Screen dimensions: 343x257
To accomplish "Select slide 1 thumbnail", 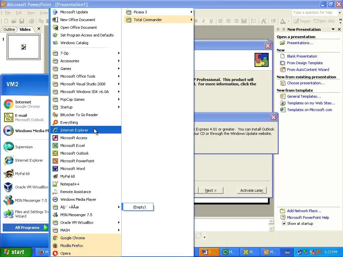I will (24, 47).
